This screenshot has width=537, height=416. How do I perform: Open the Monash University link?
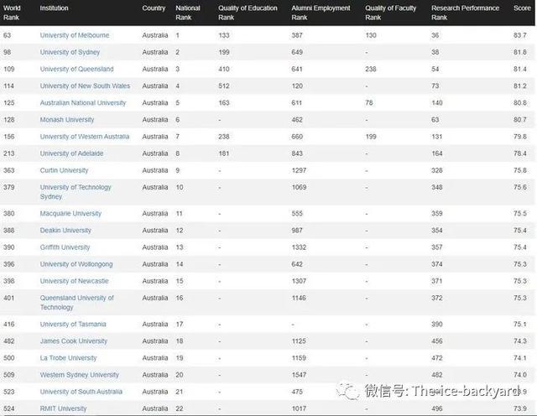(67, 120)
